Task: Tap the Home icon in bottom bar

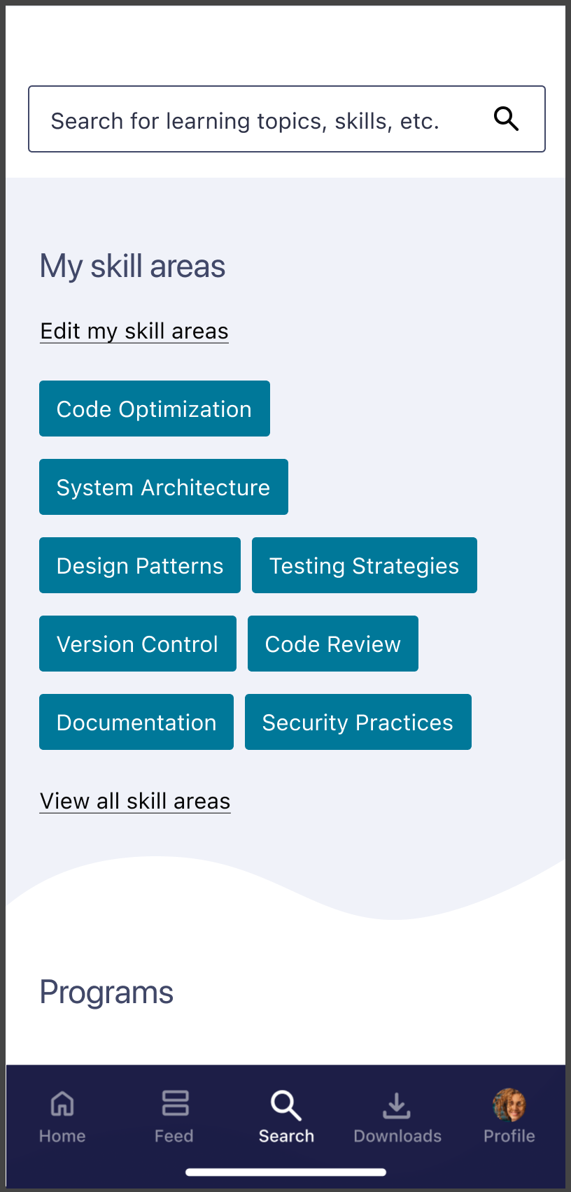Action: click(62, 1105)
